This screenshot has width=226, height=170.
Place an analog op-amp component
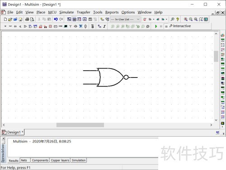point(25,26)
